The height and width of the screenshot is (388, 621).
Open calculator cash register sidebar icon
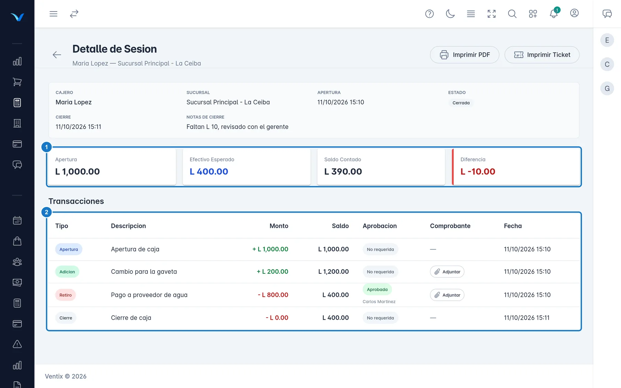click(17, 103)
